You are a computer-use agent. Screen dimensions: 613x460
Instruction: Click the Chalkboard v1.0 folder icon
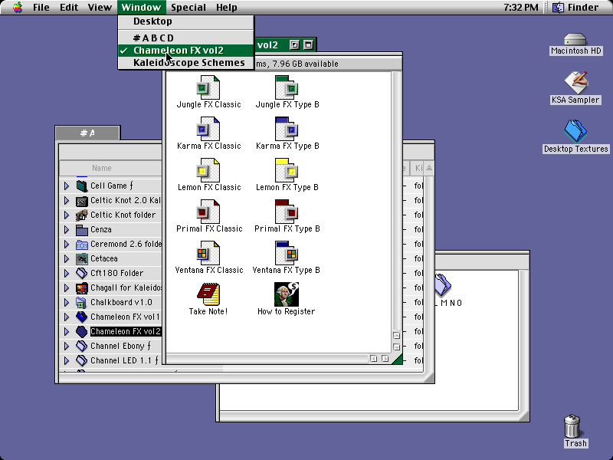tap(82, 302)
